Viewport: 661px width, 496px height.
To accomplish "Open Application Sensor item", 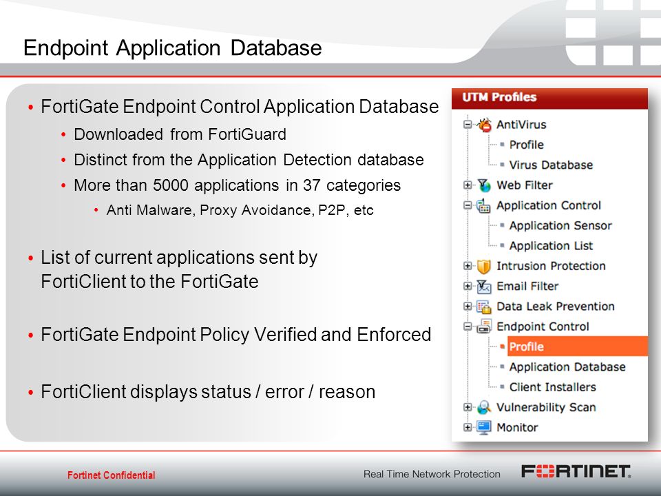I will 560,226.
